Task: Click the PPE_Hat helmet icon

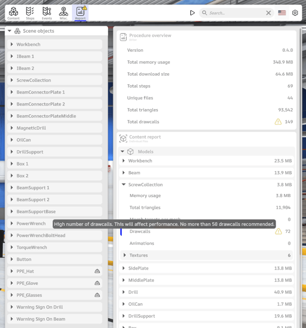Action: pos(97,271)
